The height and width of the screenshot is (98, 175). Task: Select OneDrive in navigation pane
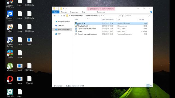point(60,26)
